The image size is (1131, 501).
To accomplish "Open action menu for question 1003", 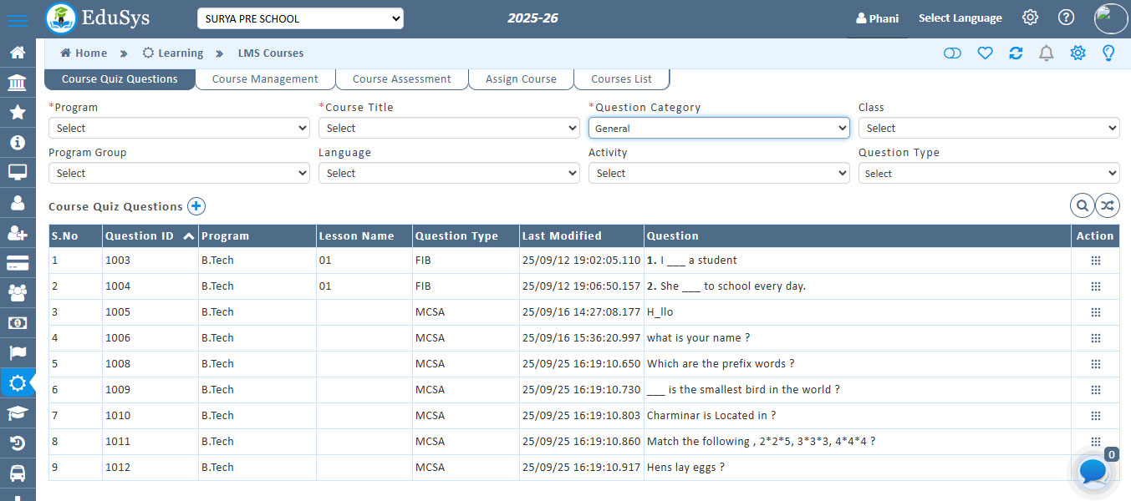I will 1095,261.
